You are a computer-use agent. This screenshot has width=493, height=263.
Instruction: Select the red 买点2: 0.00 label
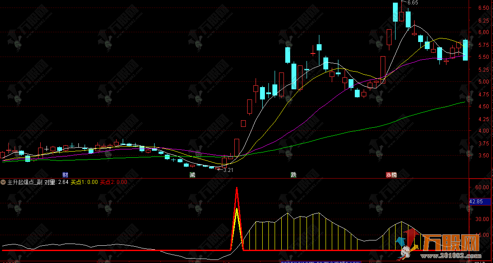tap(113, 181)
